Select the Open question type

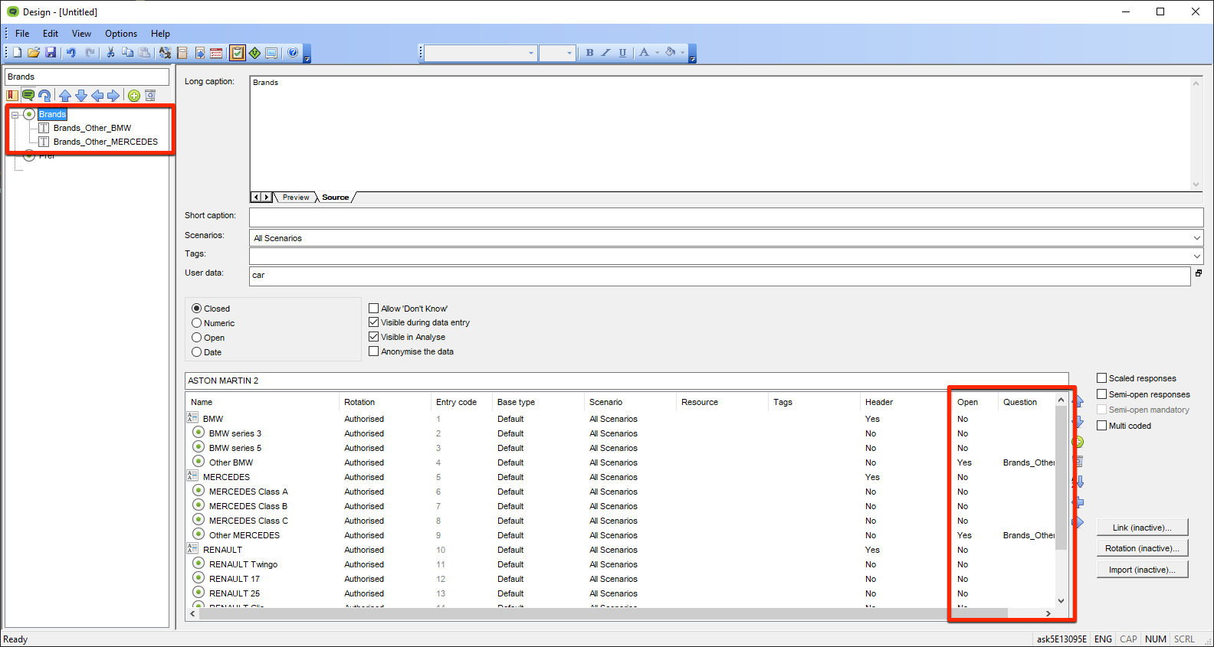click(x=196, y=338)
